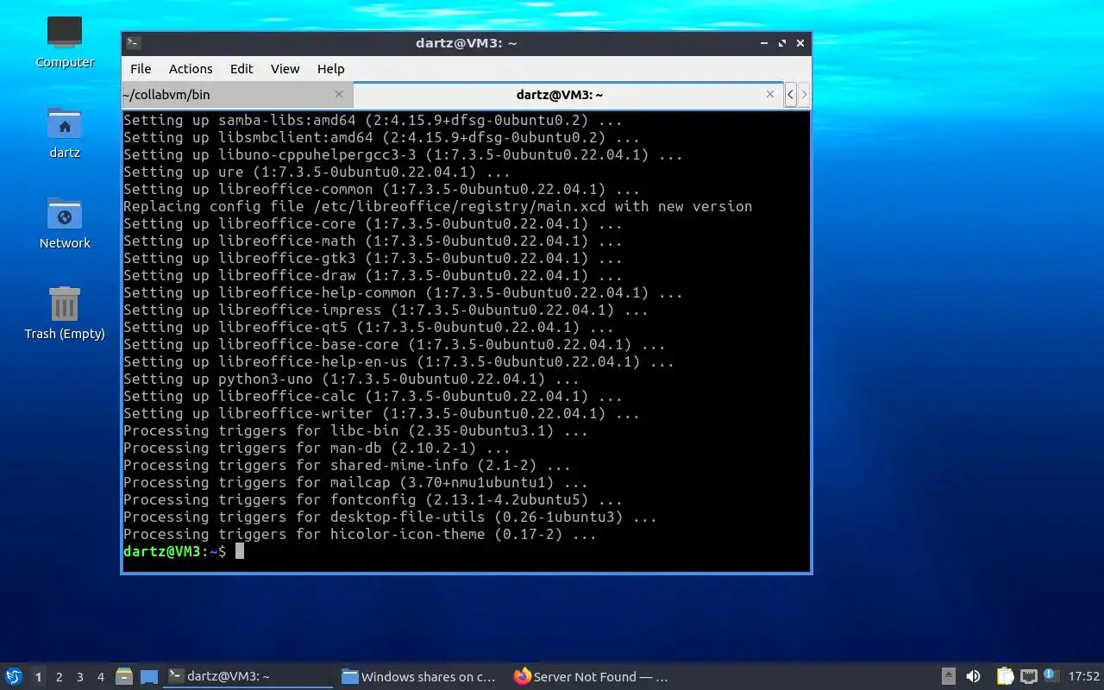Click the 'Setting up samba-libs:amd64' line
Screen dimensions: 1104x690
tap(373, 120)
